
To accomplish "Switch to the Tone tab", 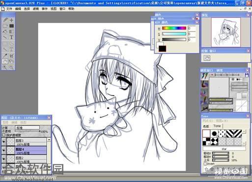I will tap(217, 126).
